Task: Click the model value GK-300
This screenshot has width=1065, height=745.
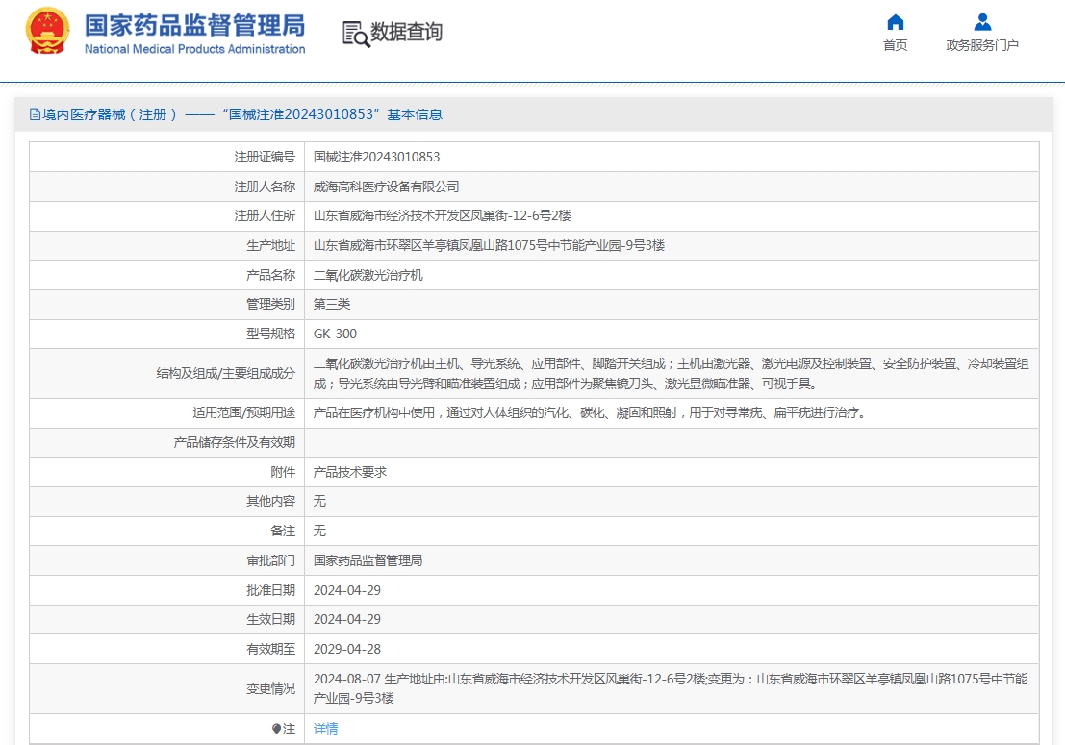Action: coord(335,334)
